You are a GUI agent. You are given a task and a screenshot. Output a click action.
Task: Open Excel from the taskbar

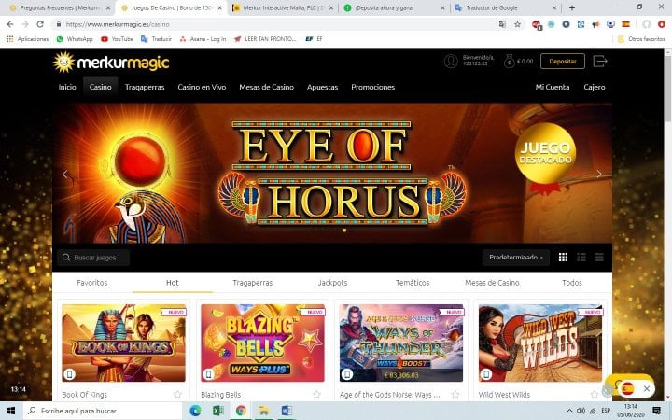click(x=218, y=411)
